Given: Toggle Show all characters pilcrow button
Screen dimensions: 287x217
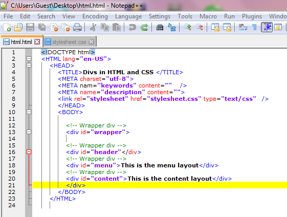Looking at the screenshot, I should pyautogui.click(x=254, y=28).
